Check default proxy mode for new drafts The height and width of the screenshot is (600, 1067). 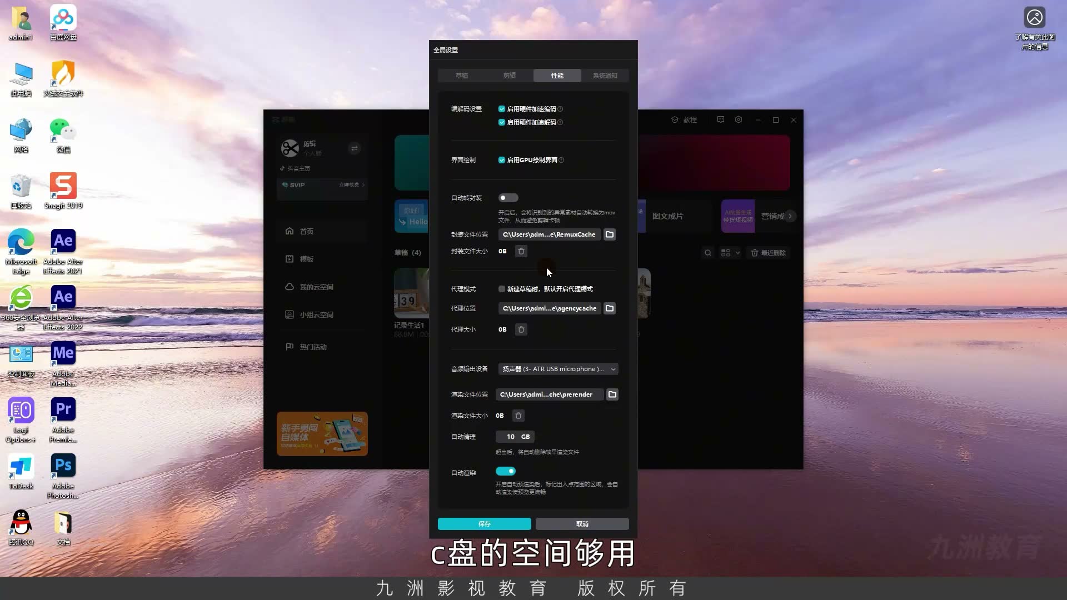pyautogui.click(x=502, y=289)
